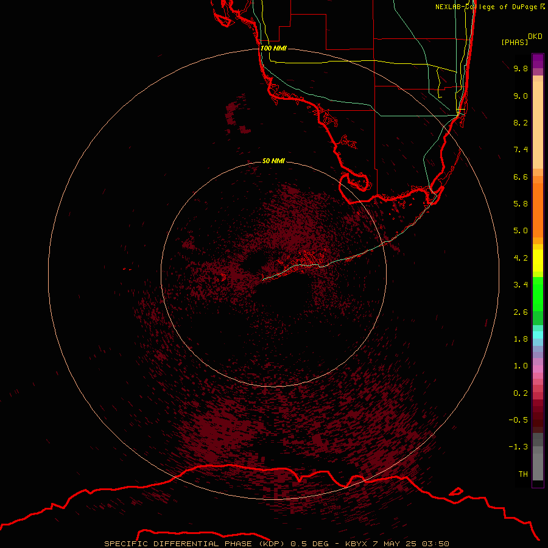Select the 100 NMI range ring label
Screen dimensions: 548x548
point(273,48)
